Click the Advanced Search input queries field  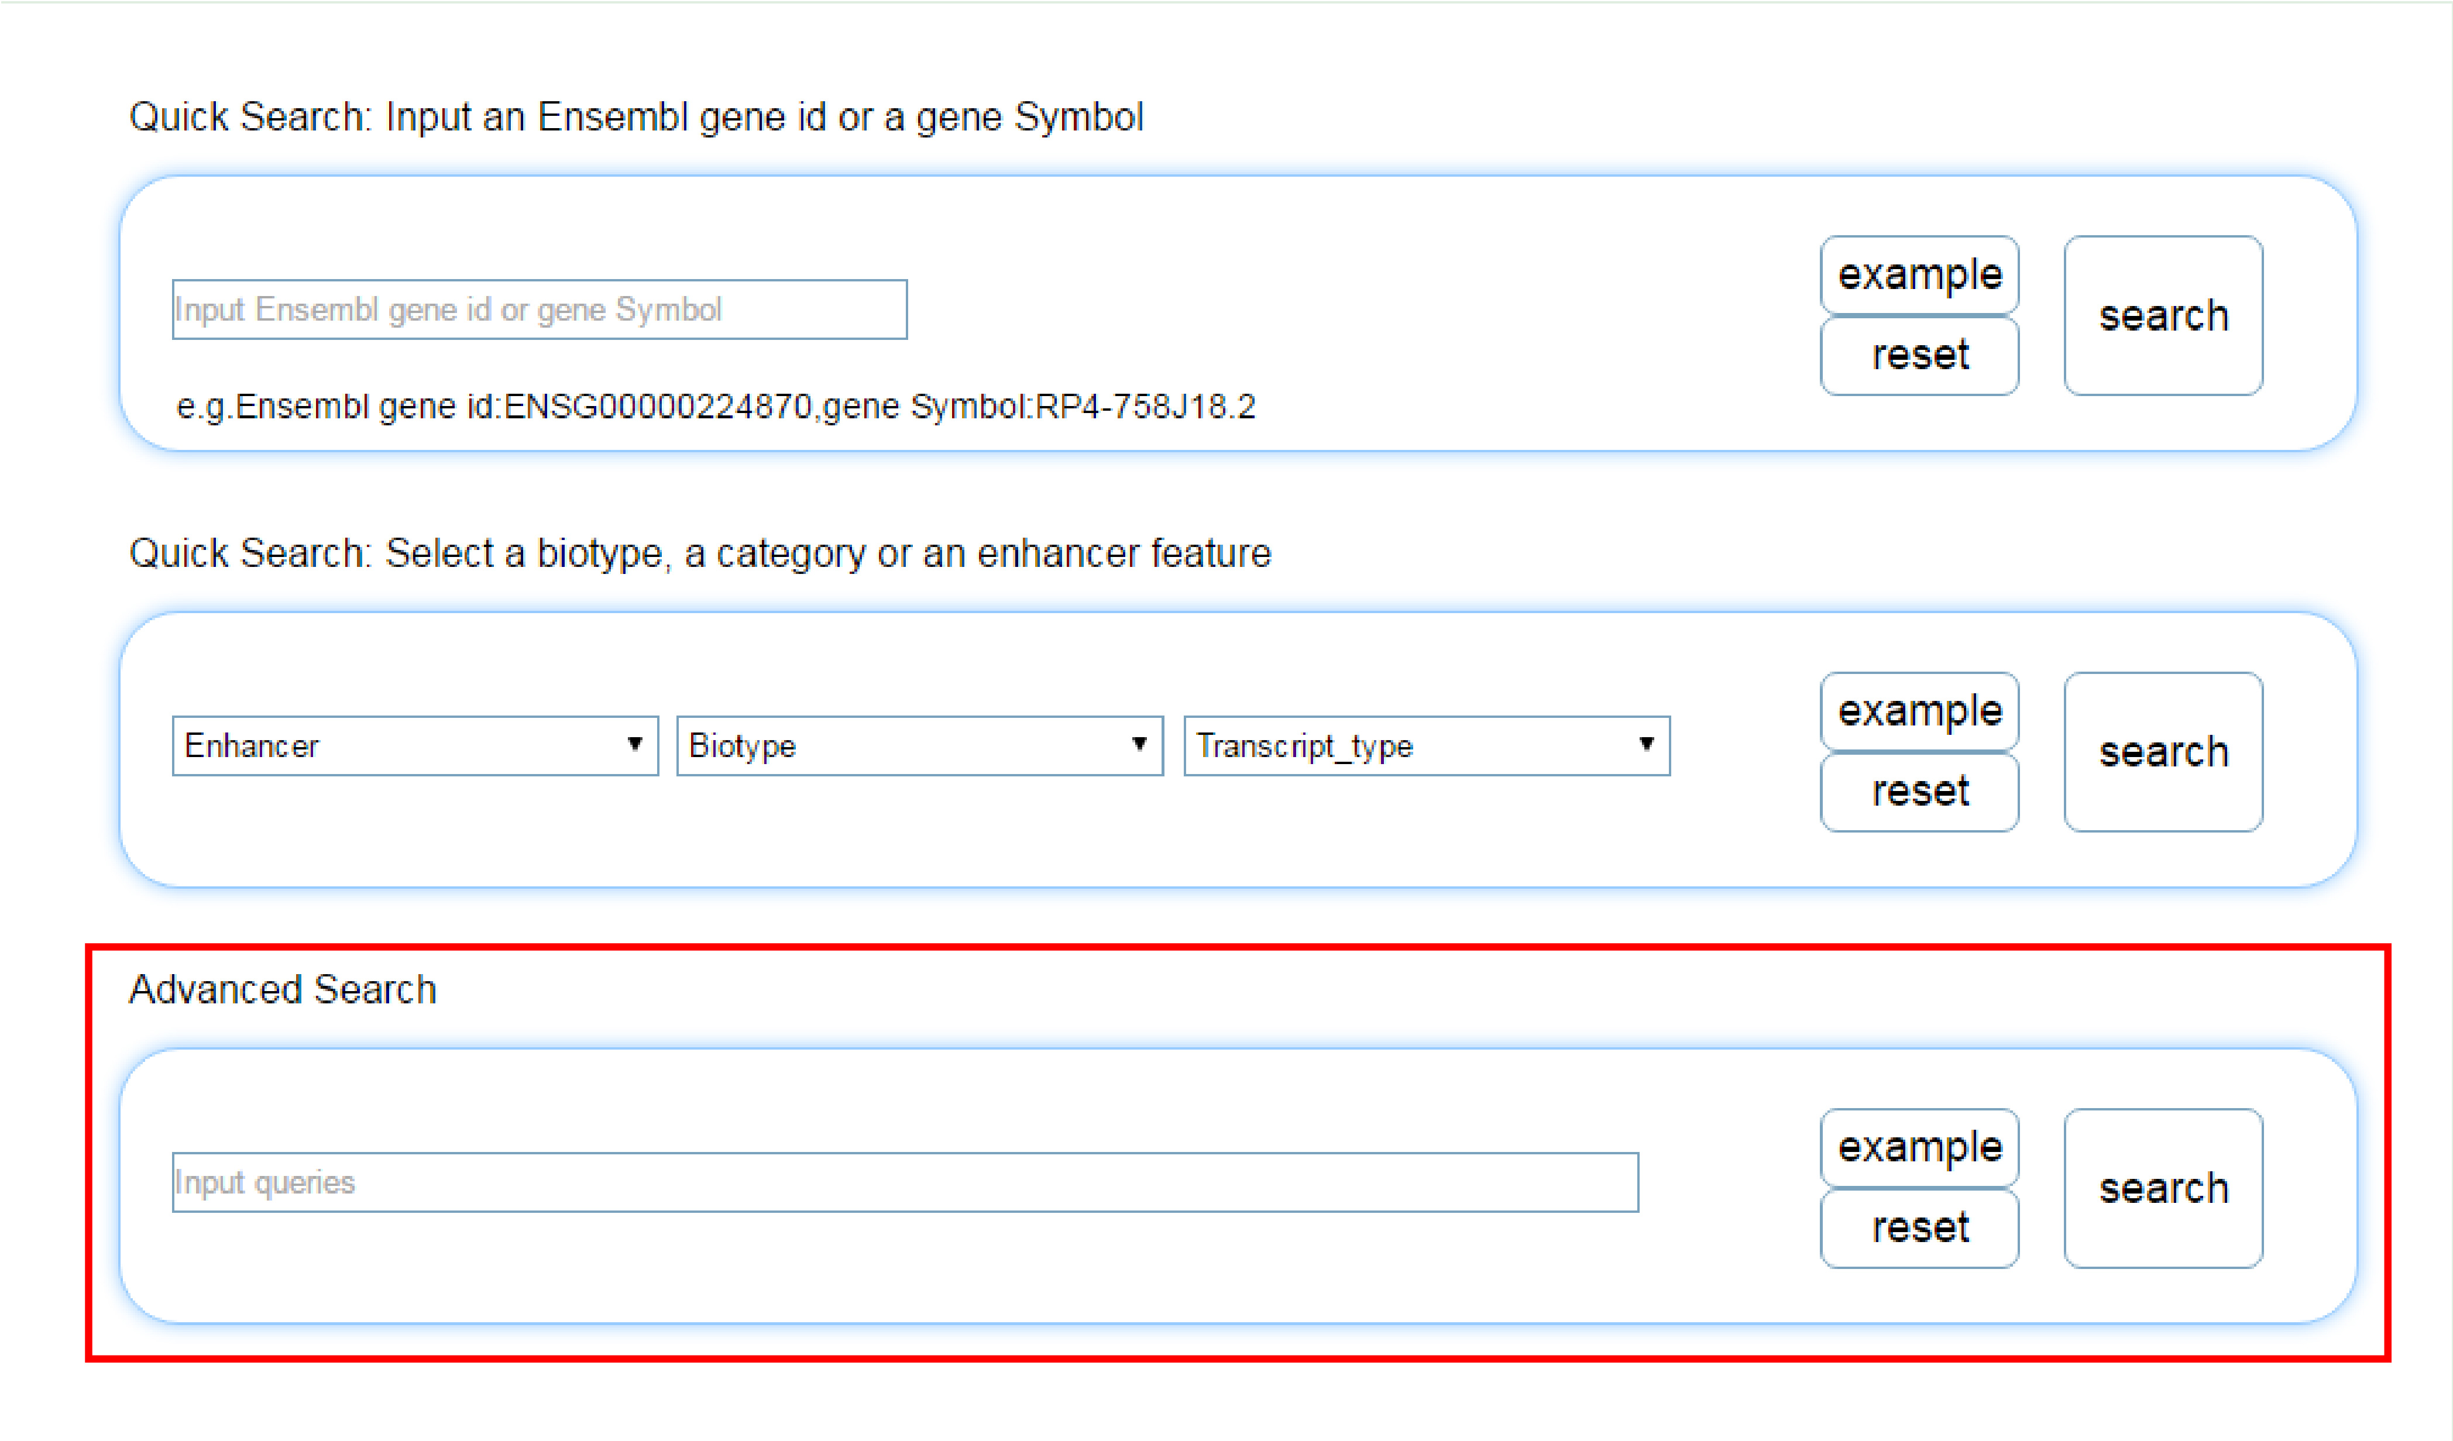tap(905, 1182)
